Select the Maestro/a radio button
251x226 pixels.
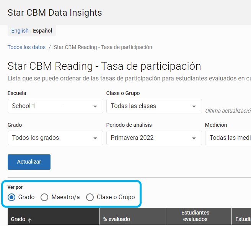pos(44,197)
